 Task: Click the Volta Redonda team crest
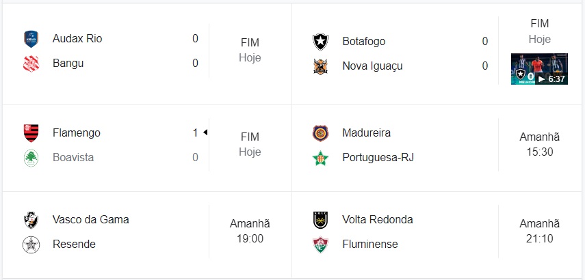[320, 219]
